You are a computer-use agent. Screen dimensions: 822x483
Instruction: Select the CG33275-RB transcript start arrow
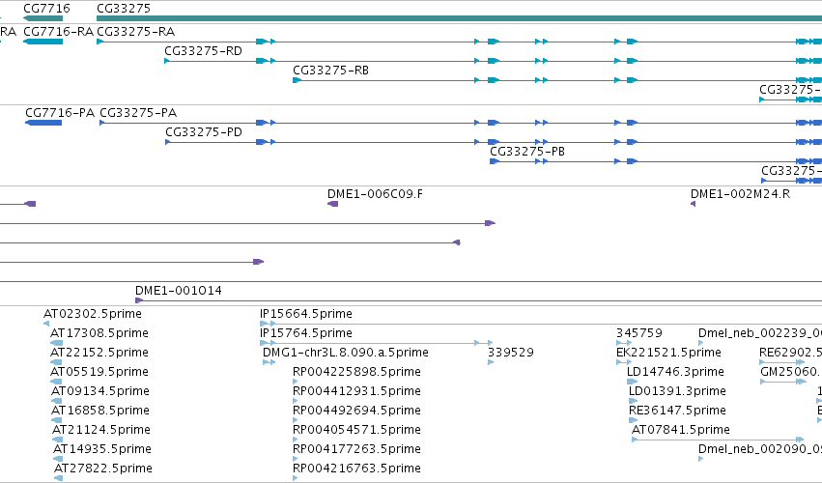(297, 80)
